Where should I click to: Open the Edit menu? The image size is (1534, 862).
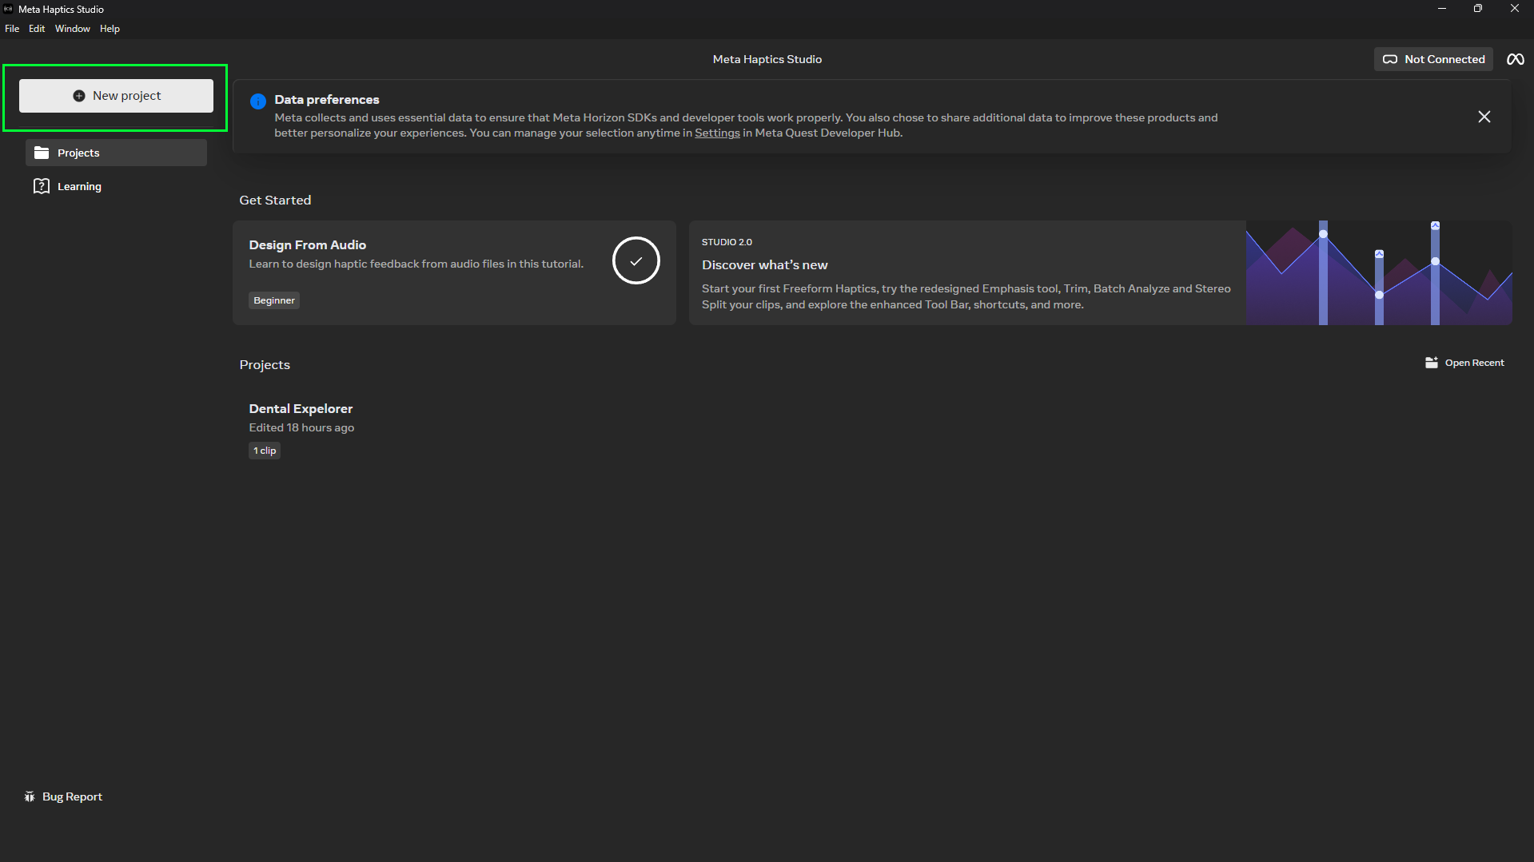(x=37, y=29)
